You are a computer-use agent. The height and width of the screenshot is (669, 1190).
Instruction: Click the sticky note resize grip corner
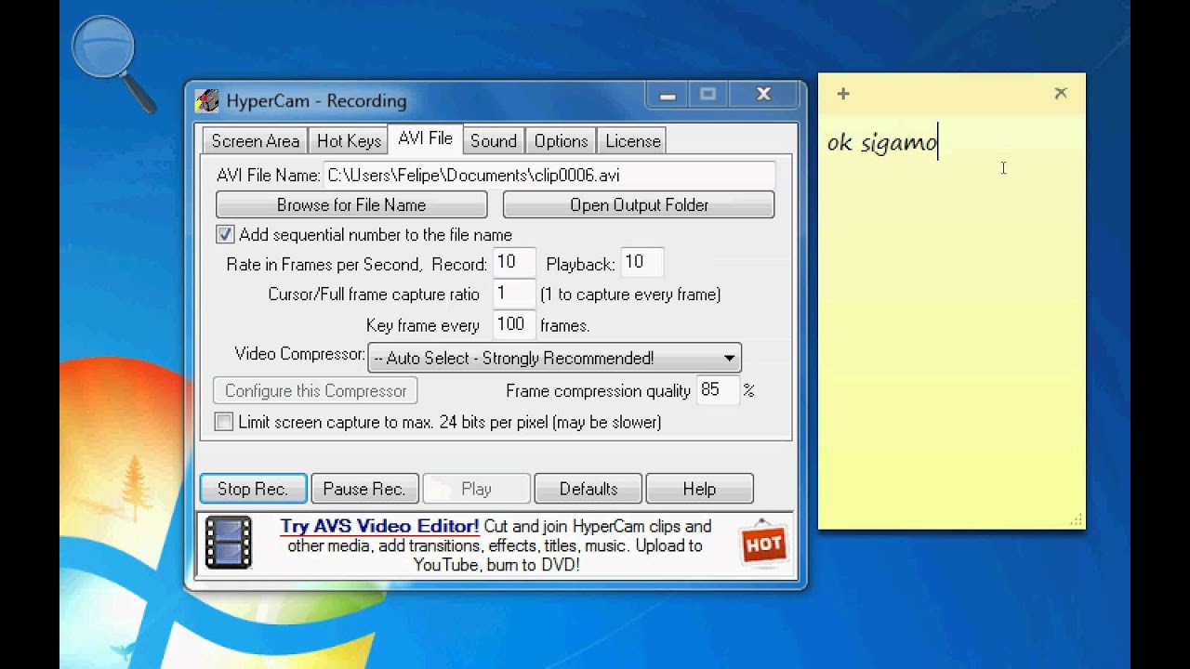click(x=1078, y=521)
